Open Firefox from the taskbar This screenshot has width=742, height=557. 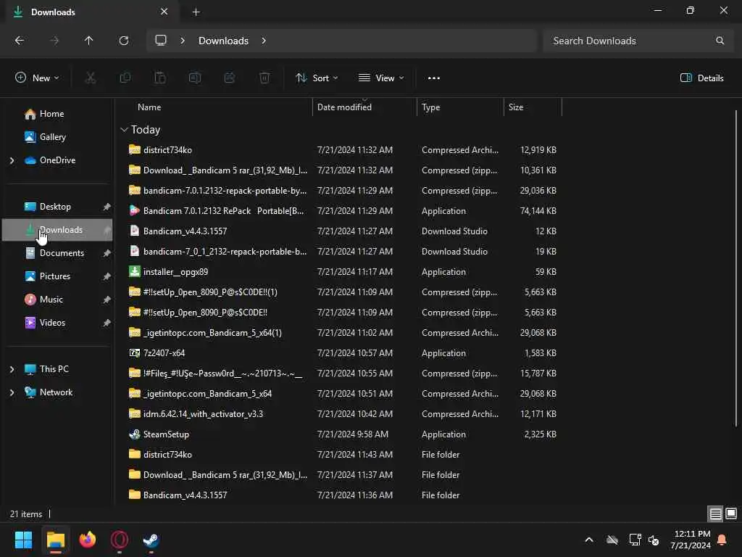[88, 540]
